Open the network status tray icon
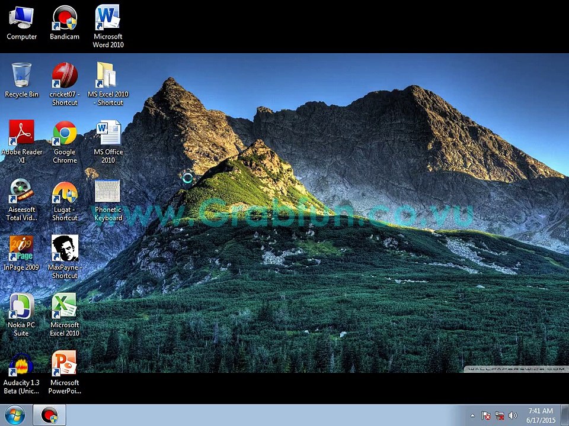The width and height of the screenshot is (569, 426). pos(499,415)
